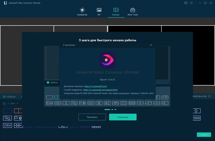Image resolution: width=215 pixels, height=141 pixels.
Task: Choose the trapezoid-arrow template in tutorial panel
Action: [49, 103]
